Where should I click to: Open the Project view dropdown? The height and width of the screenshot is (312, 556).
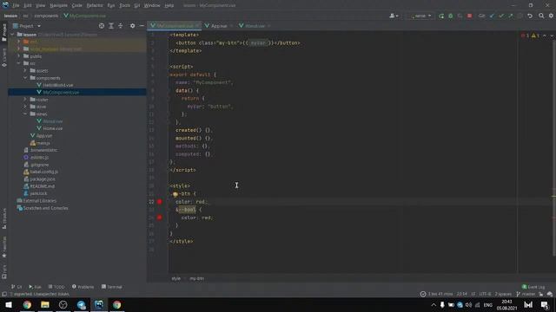pos(27,26)
